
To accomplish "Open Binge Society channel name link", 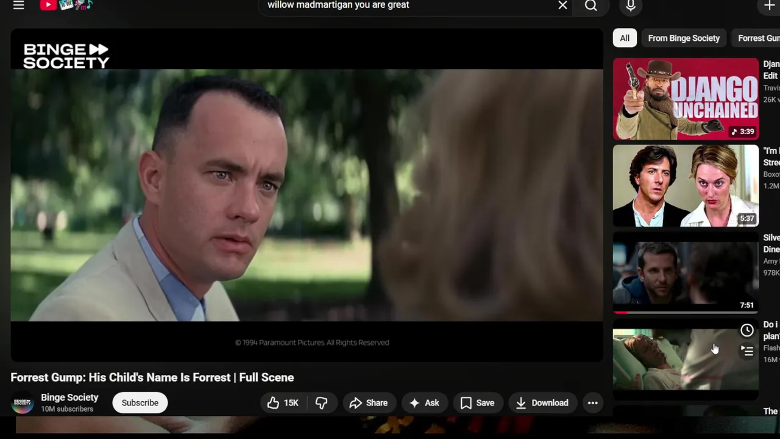I will click(x=69, y=397).
